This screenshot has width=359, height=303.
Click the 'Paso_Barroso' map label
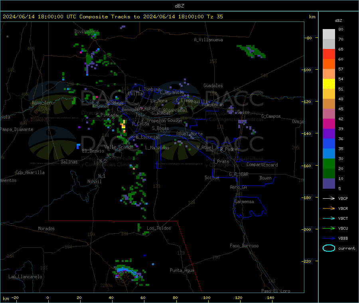click(244, 246)
